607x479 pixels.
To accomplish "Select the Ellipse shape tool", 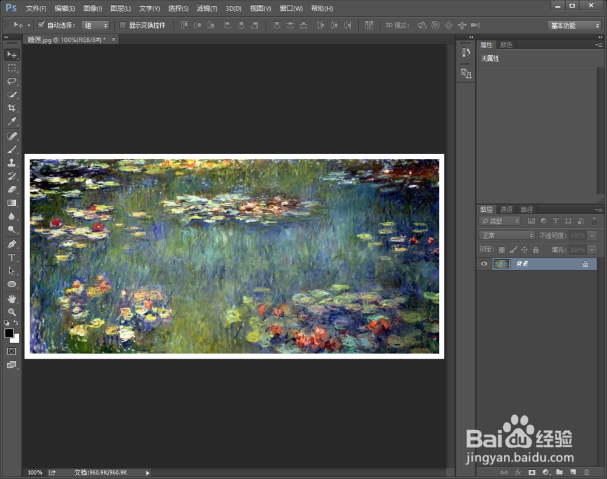I will (x=12, y=284).
